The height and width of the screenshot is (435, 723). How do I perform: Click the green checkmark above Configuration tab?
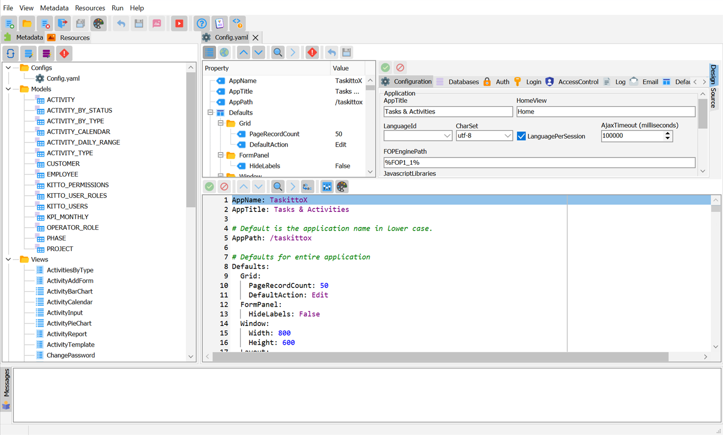click(x=385, y=67)
